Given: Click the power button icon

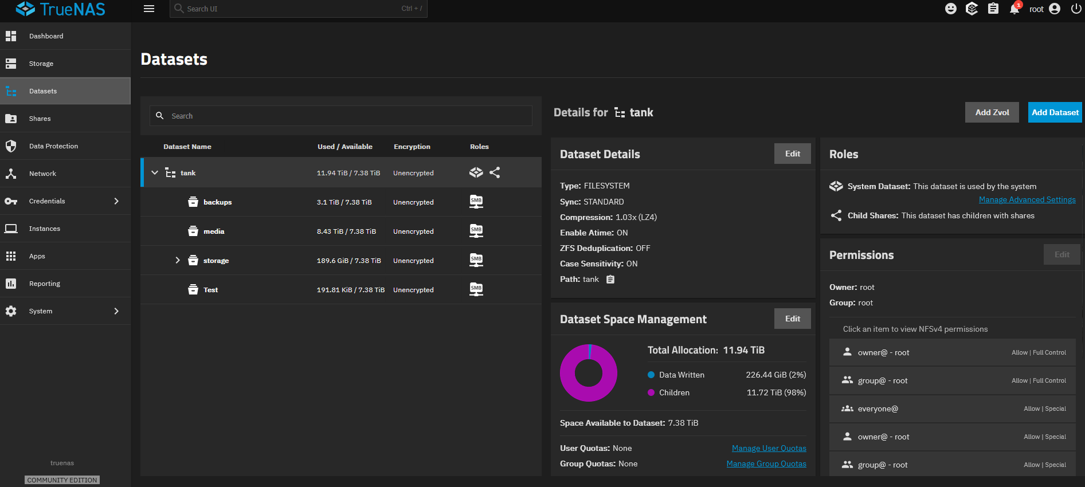Looking at the screenshot, I should click(x=1076, y=9).
